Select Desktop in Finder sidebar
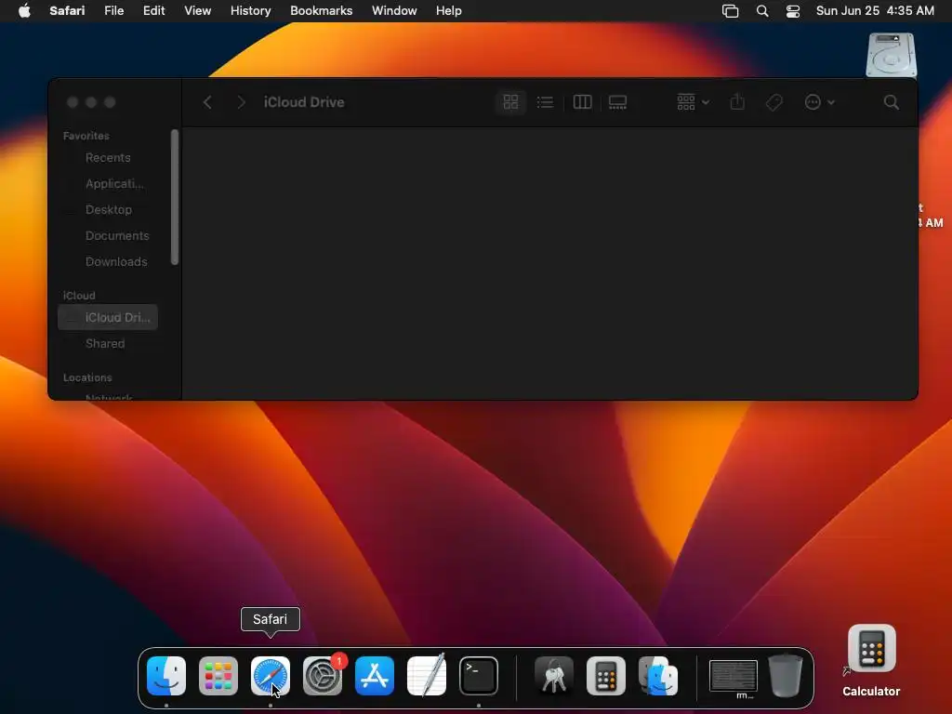The height and width of the screenshot is (714, 952). 108,210
